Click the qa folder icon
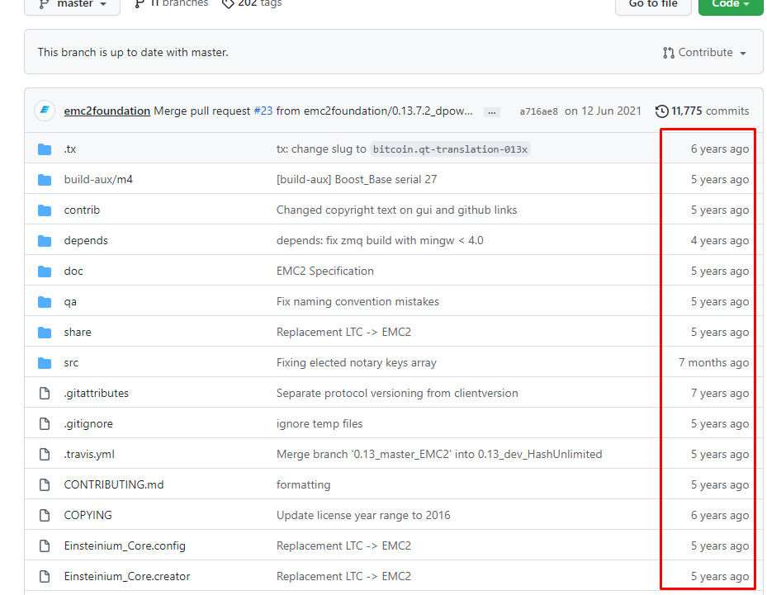Screen dimensions: 767x595 (x=45, y=302)
